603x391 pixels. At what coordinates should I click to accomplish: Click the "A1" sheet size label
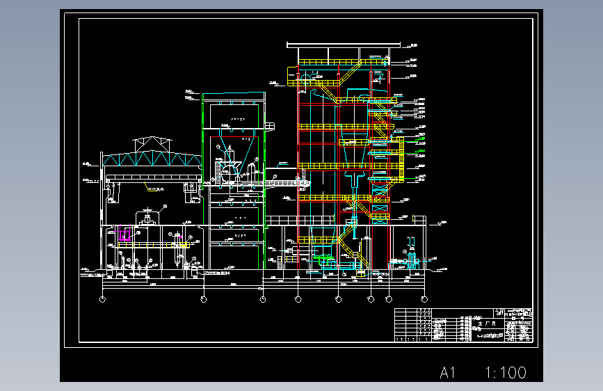448,372
